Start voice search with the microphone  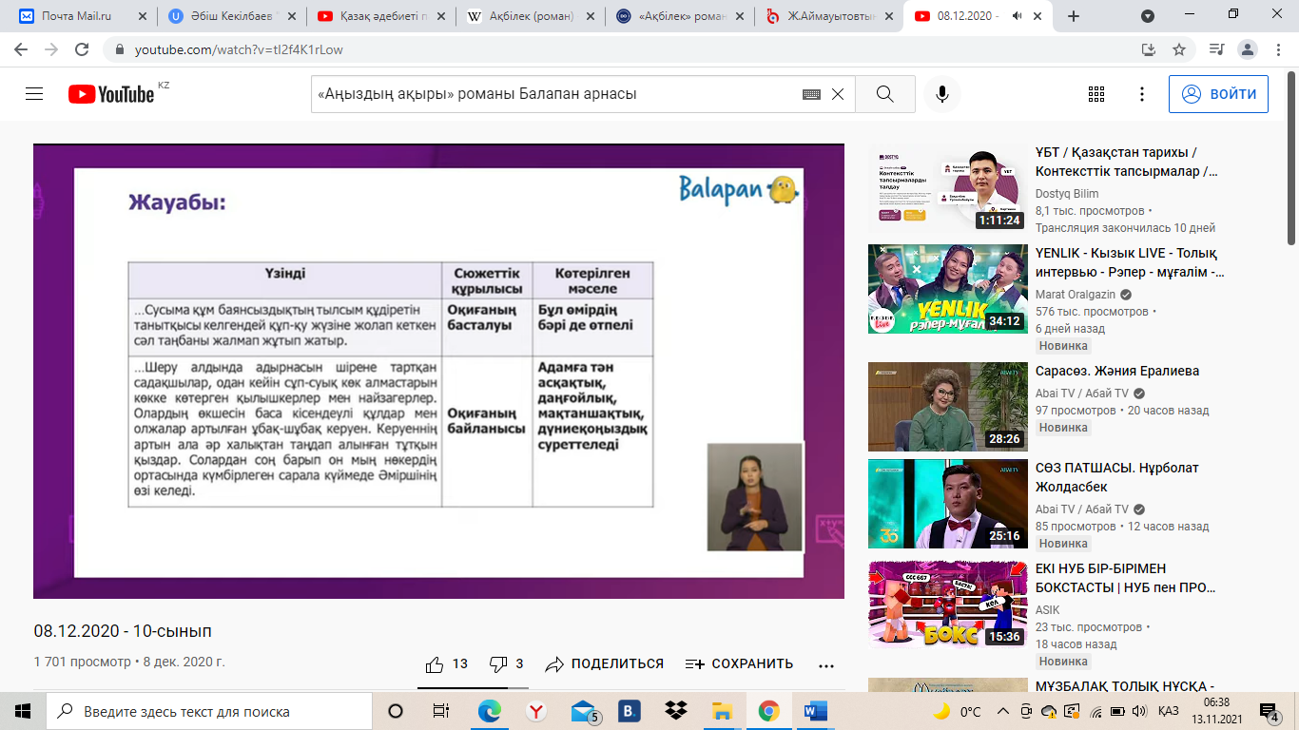click(942, 94)
